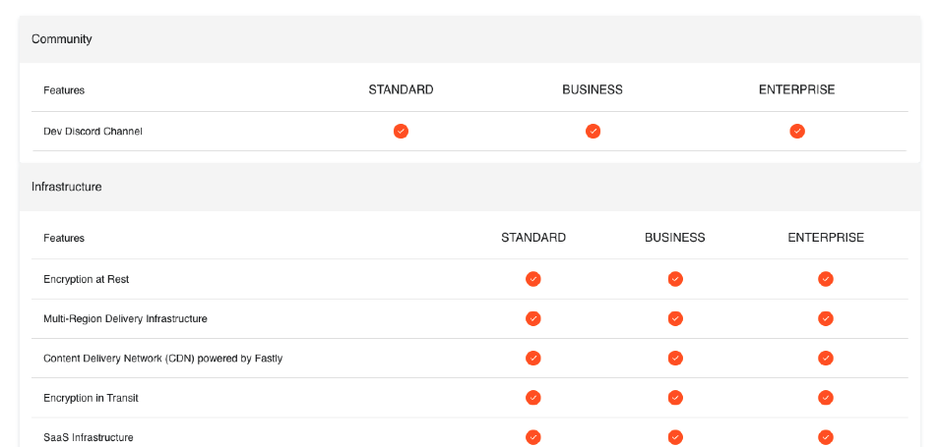Click Content Delivery Network (CDN) feature text
The width and height of the screenshot is (938, 447).
[162, 359]
